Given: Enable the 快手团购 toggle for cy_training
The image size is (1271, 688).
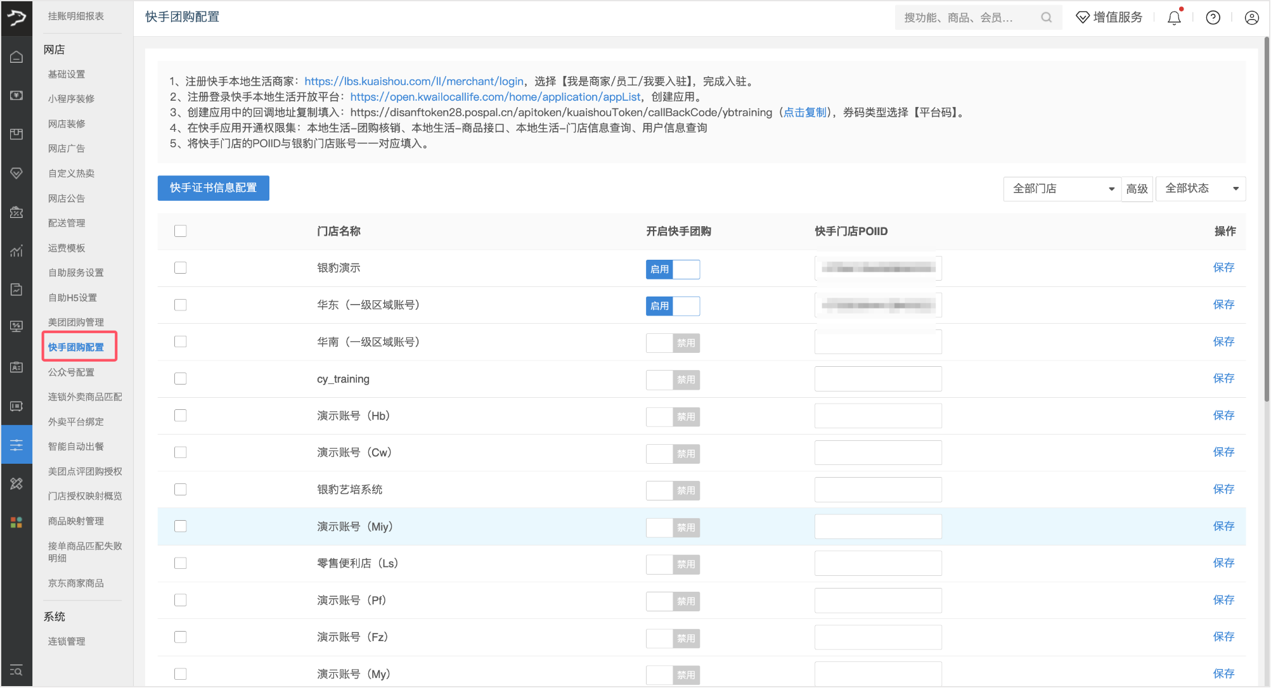Looking at the screenshot, I should pyautogui.click(x=673, y=379).
